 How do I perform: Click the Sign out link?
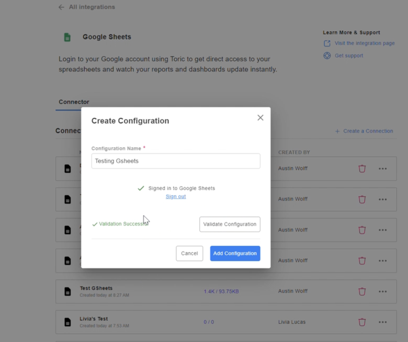coord(176,197)
